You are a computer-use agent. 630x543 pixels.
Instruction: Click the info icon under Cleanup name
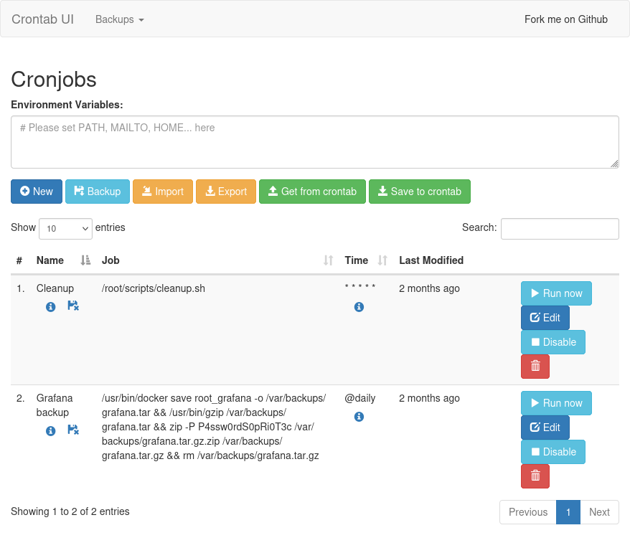[x=51, y=307]
